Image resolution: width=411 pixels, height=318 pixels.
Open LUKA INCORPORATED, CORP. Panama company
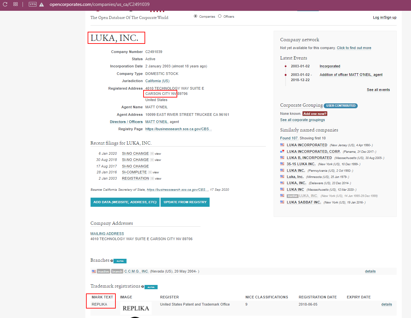pyautogui.click(x=314, y=152)
